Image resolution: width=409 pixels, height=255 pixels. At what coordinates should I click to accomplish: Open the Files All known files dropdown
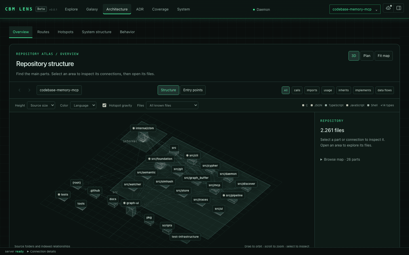172,105
